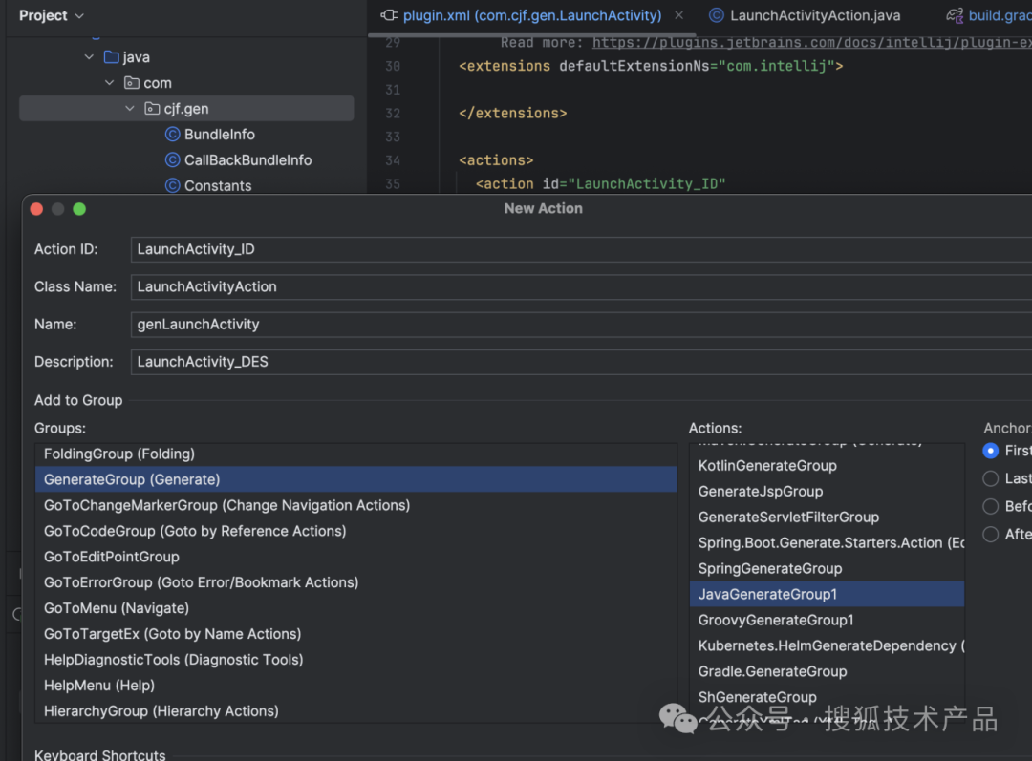Click the LaunchActivityAction.java tab class icon

coord(716,15)
